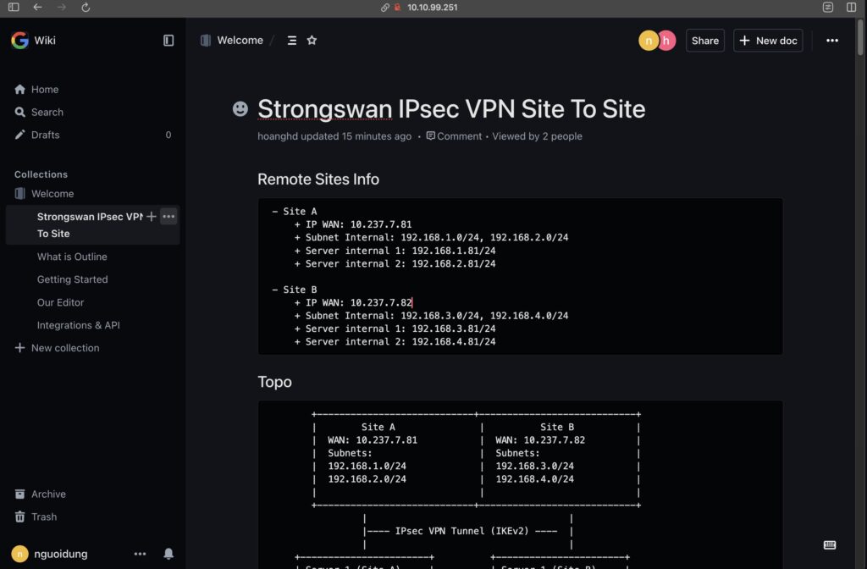
Task: Create a New doc
Action: click(x=768, y=41)
